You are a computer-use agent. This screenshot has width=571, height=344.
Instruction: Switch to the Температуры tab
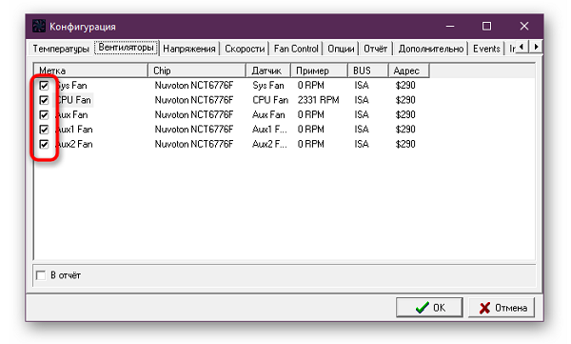click(x=61, y=49)
